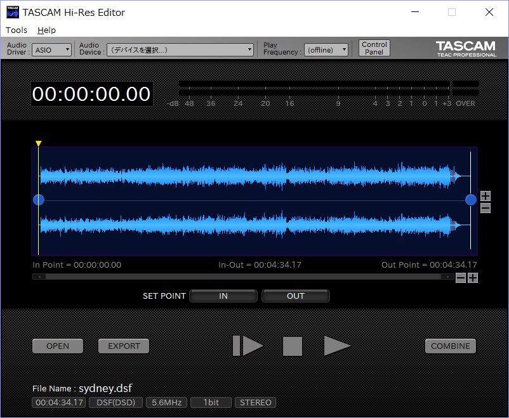Click the file name sydney.dsf
Viewport: 509px width, 418px height.
pyautogui.click(x=105, y=388)
